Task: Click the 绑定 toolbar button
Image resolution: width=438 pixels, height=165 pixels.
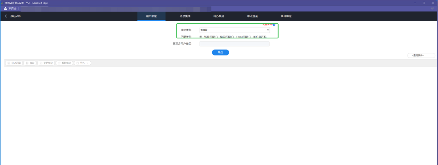Action: click(30, 63)
